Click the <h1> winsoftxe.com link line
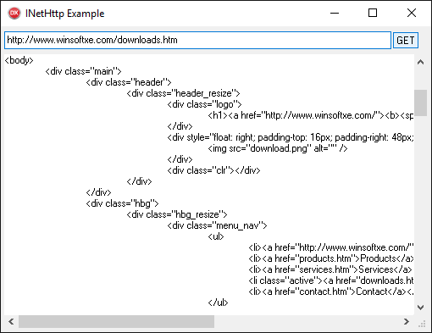This screenshot has width=432, height=333. (311, 115)
